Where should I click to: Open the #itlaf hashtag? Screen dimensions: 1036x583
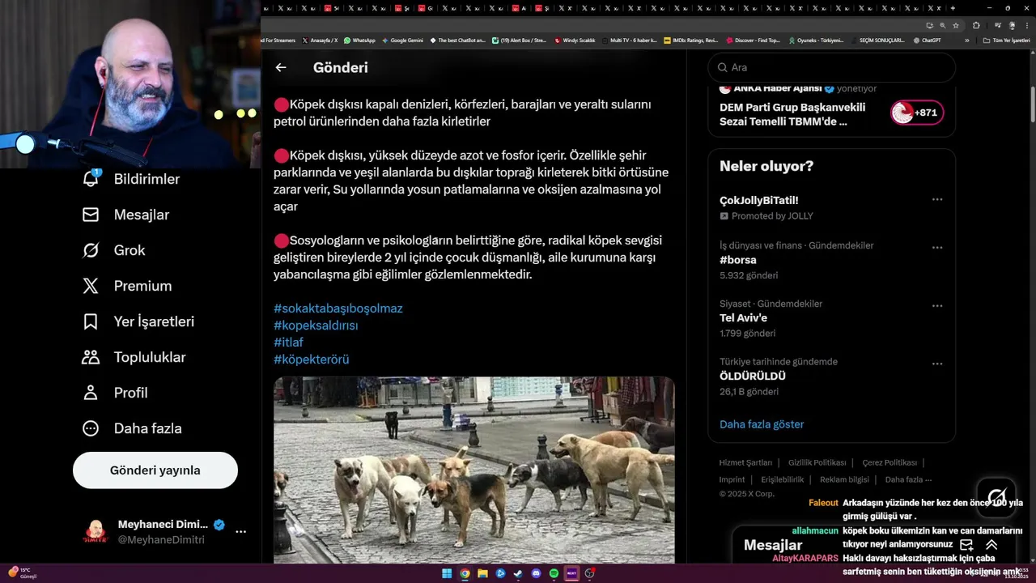click(288, 343)
